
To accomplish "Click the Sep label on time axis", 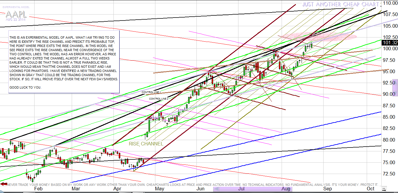I will 327,189.
